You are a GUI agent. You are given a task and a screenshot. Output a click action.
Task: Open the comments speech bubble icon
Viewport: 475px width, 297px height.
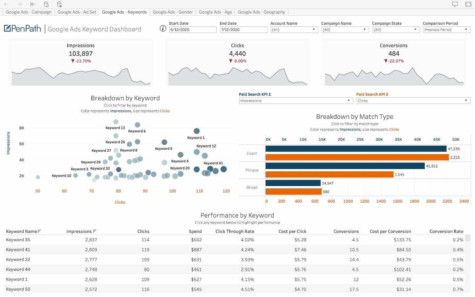point(455,4)
